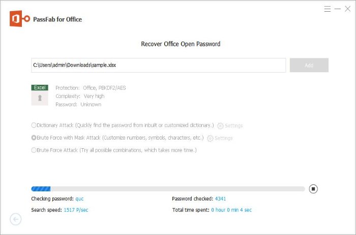Go back using the arrow icon
The image size is (356, 235).
pyautogui.click(x=16, y=219)
